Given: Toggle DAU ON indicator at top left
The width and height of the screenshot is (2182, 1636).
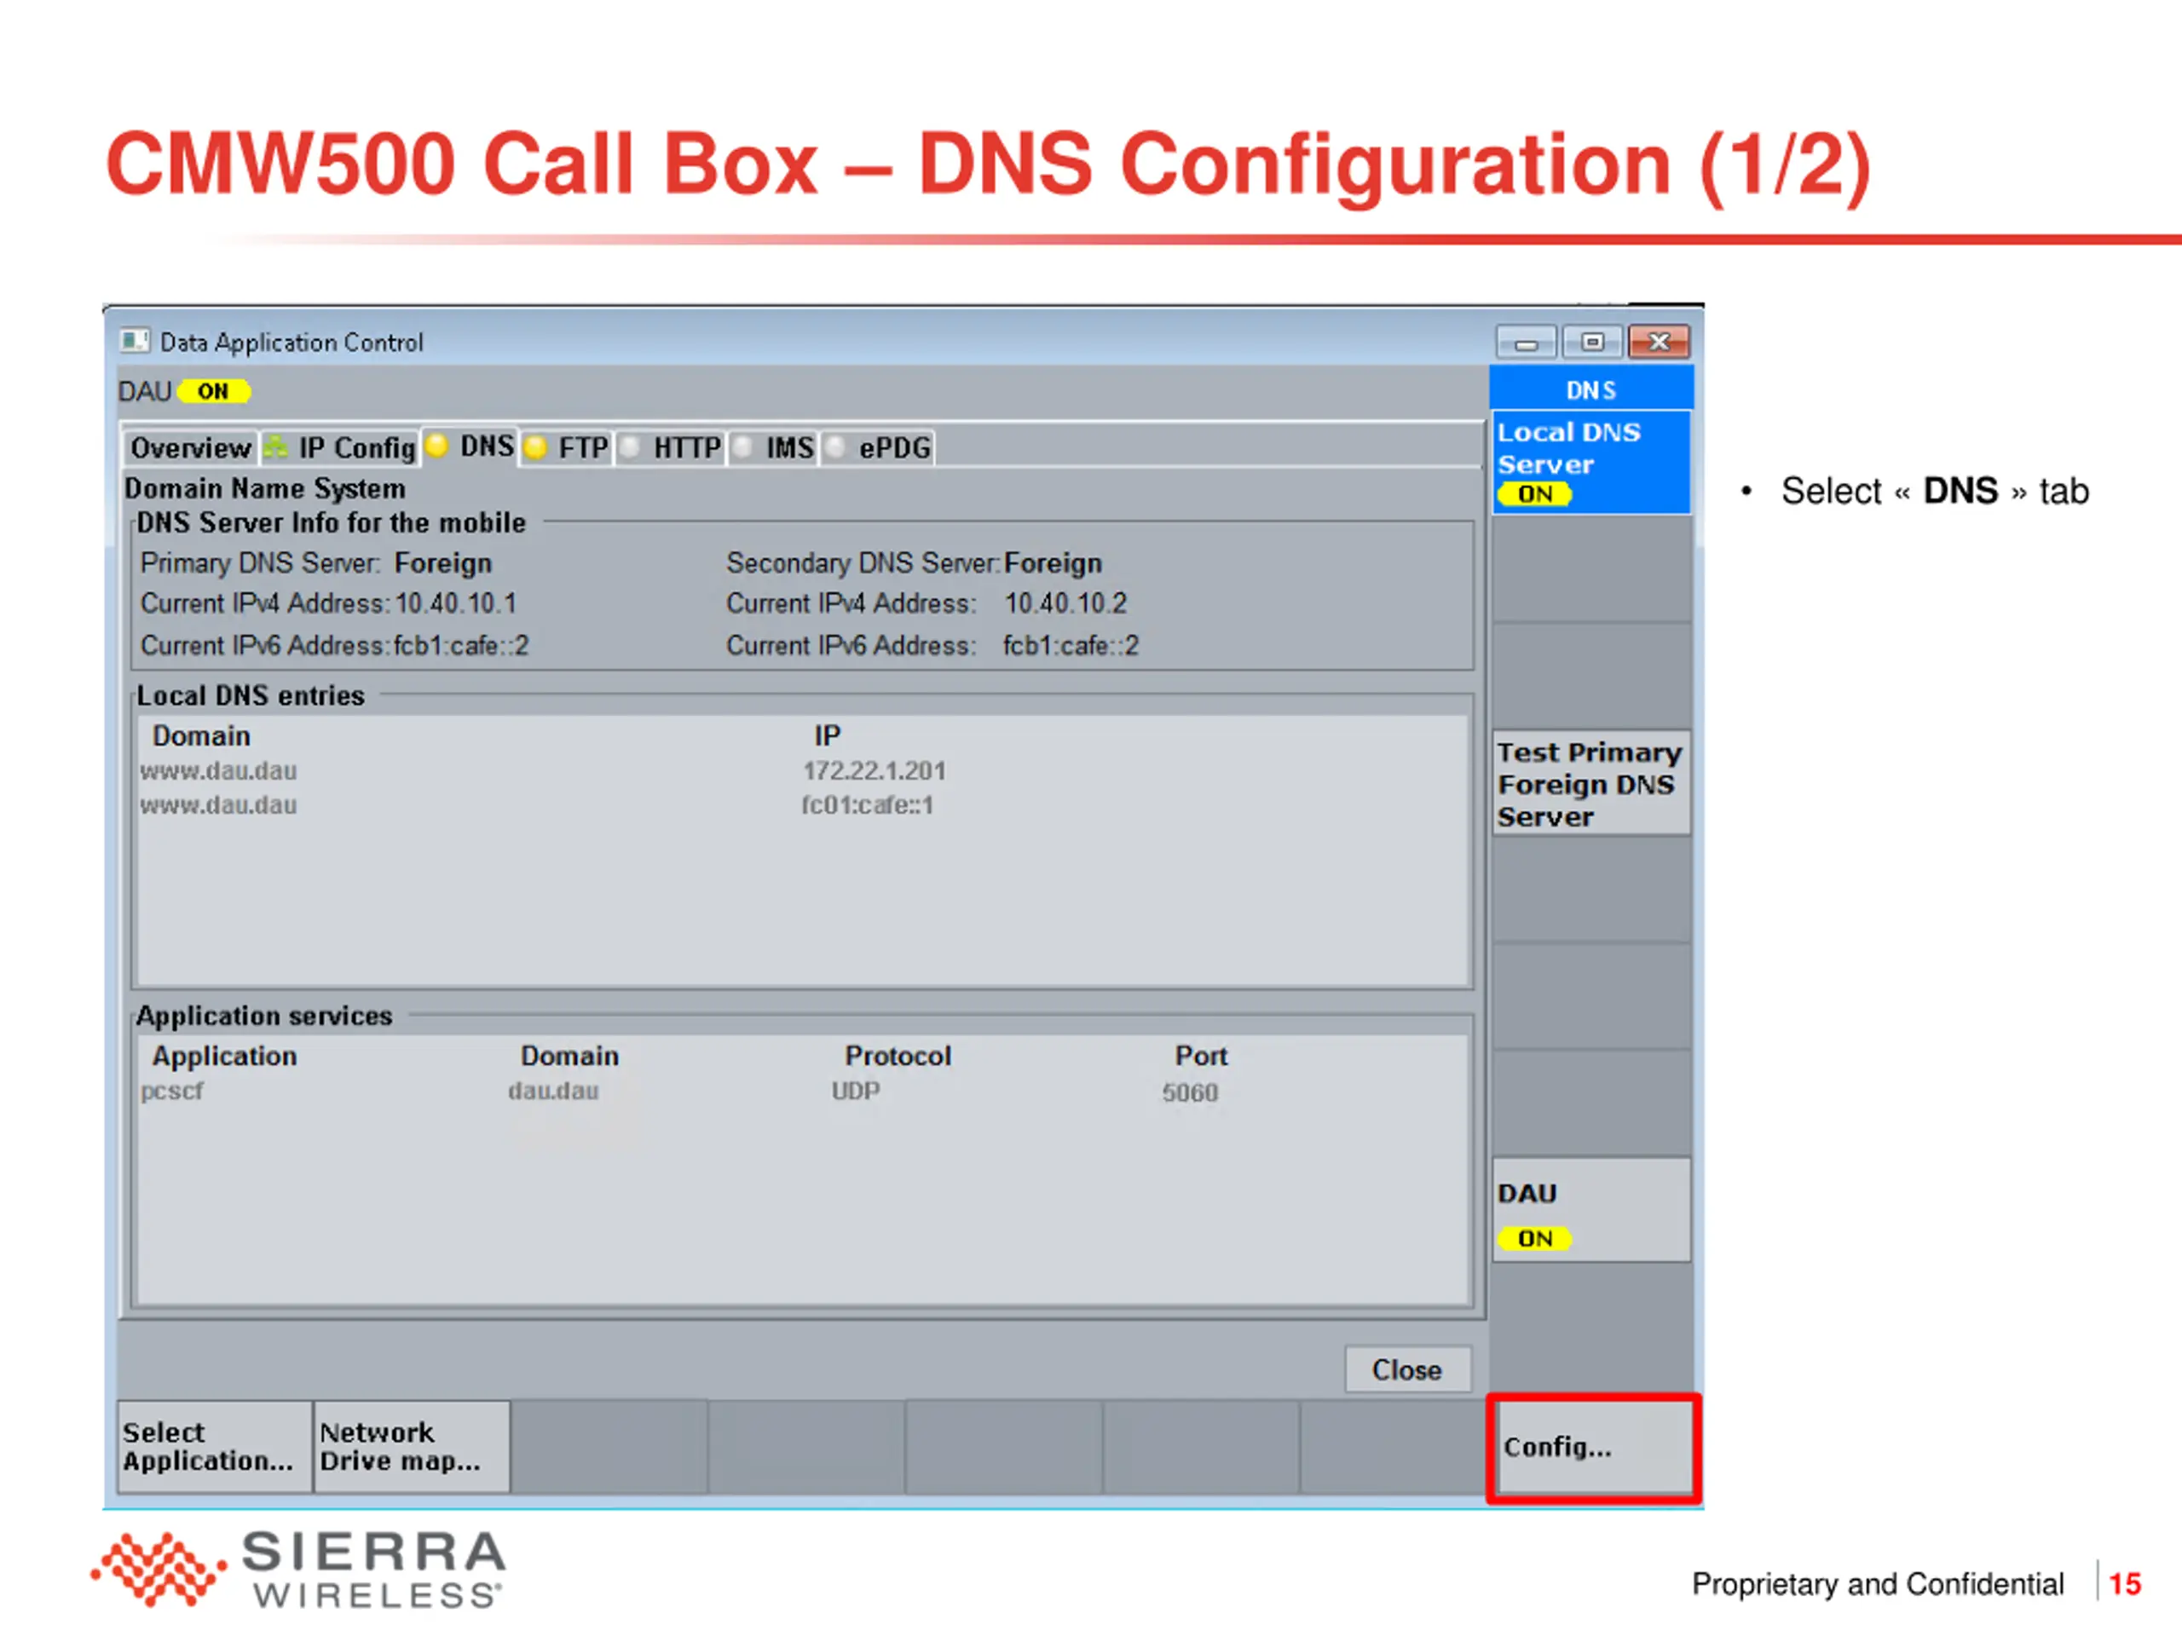Looking at the screenshot, I should (213, 391).
